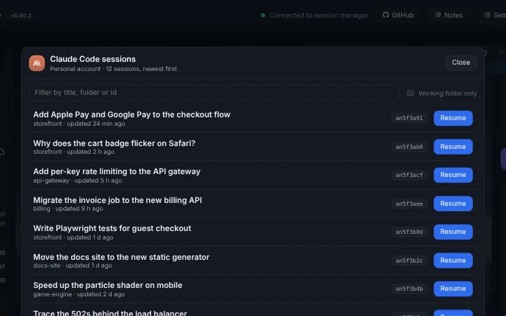506x316 pixels.
Task: Click session id badge an5f3b0d
Action: pyautogui.click(x=409, y=232)
